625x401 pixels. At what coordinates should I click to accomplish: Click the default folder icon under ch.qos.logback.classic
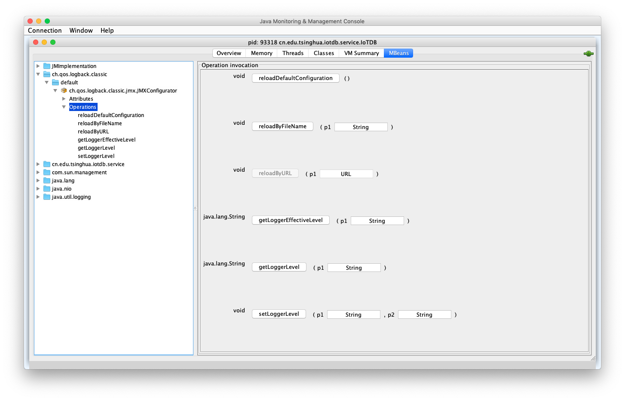56,82
